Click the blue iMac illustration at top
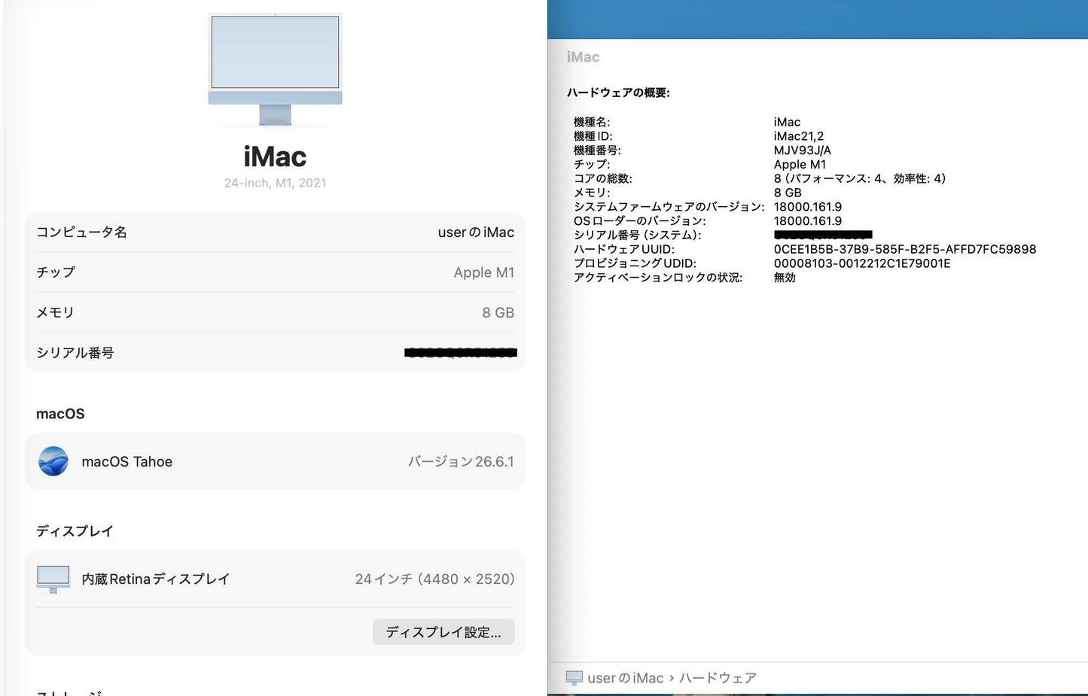This screenshot has width=1088, height=696. (275, 69)
